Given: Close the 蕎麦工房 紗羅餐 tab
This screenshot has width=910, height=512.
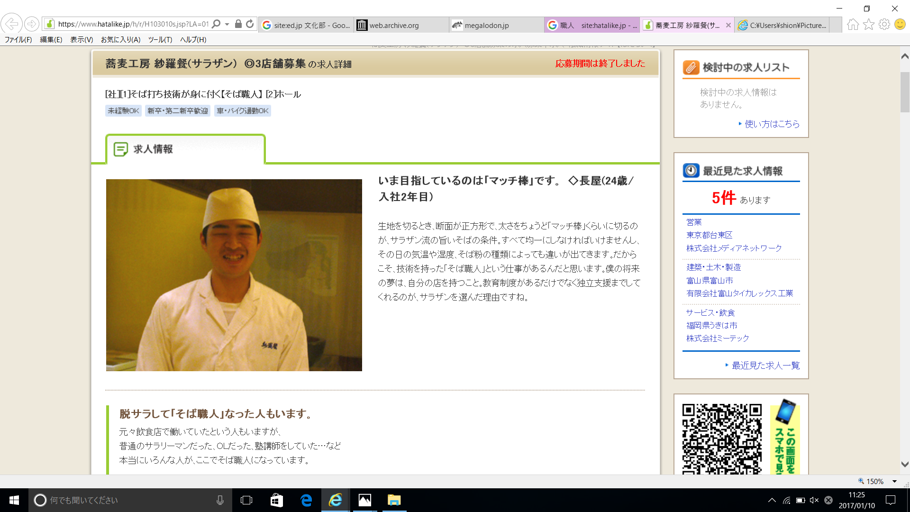Looking at the screenshot, I should (x=728, y=25).
